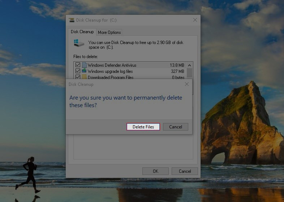Click the Files to delete label

tap(86, 57)
